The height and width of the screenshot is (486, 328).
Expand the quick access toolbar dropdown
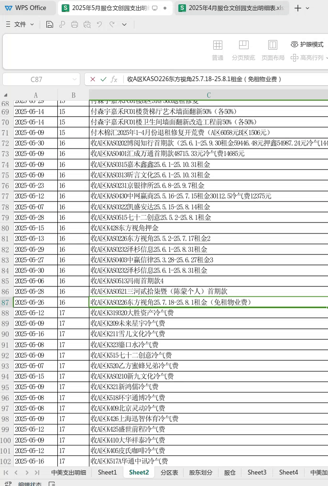tap(124, 24)
